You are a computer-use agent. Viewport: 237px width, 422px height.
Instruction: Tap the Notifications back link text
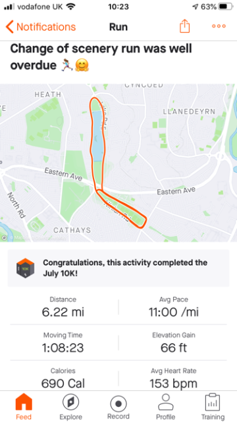(46, 27)
